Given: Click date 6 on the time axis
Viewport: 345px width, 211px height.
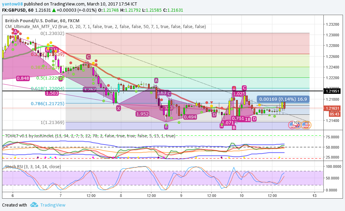Looking at the screenshot, I should coord(13,196).
